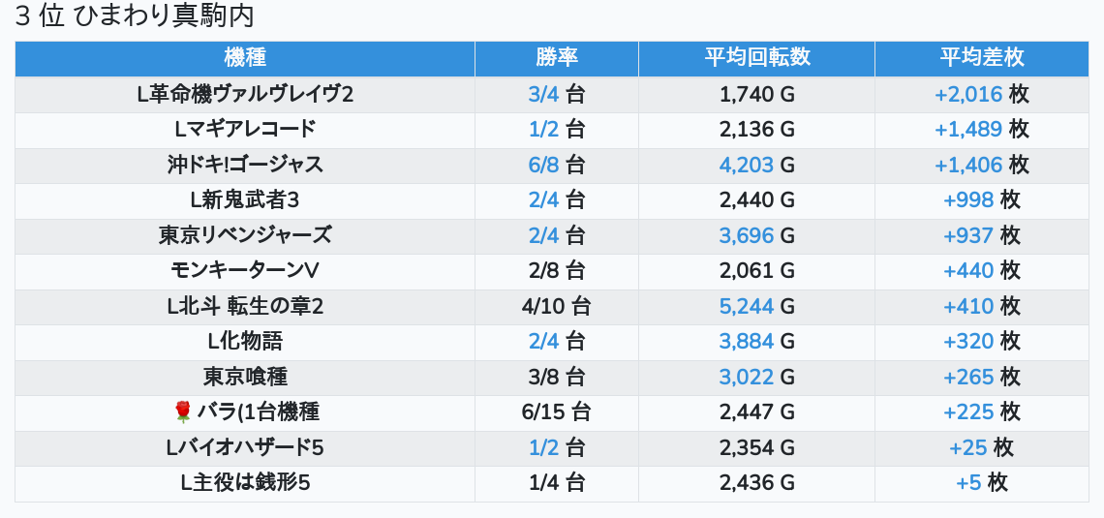Viewport: 1104px width, 518px height.
Task: Open the Lバイオハザード5 row
Action: [x=245, y=448]
